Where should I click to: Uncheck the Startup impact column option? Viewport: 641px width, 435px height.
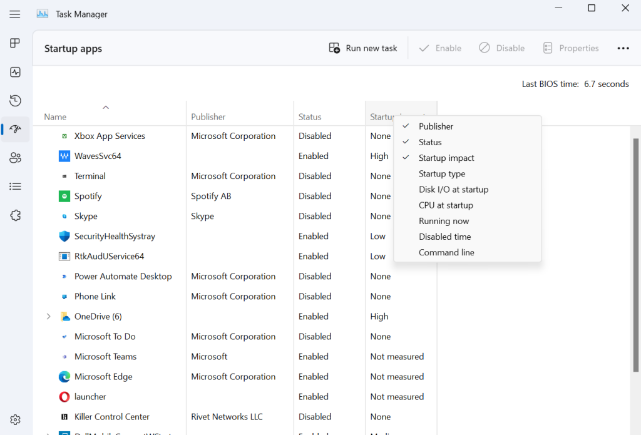click(468, 158)
